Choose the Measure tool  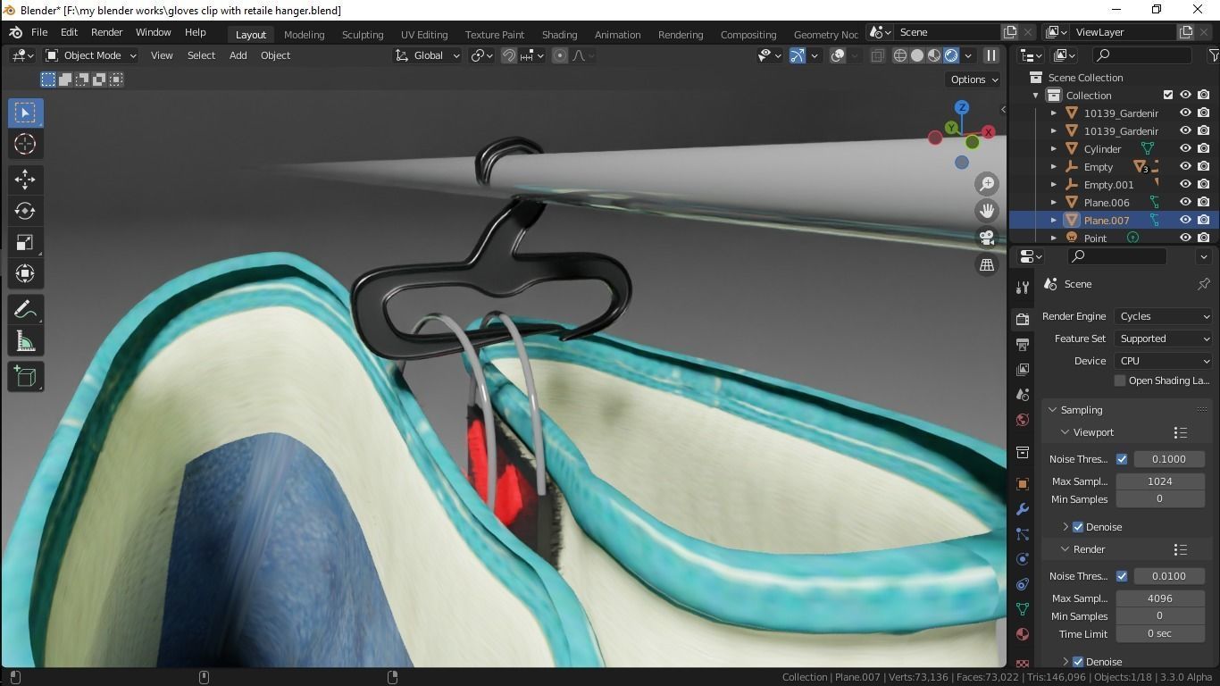(x=25, y=341)
